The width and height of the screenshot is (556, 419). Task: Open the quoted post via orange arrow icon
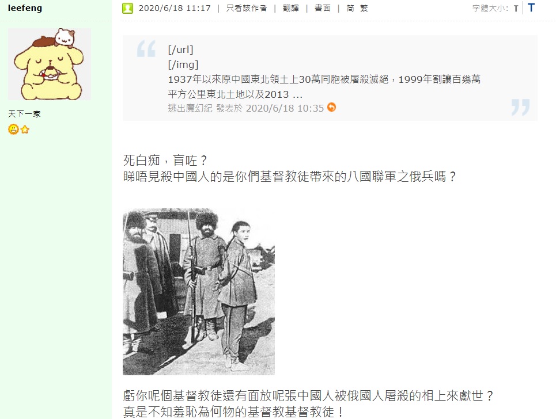(331, 107)
